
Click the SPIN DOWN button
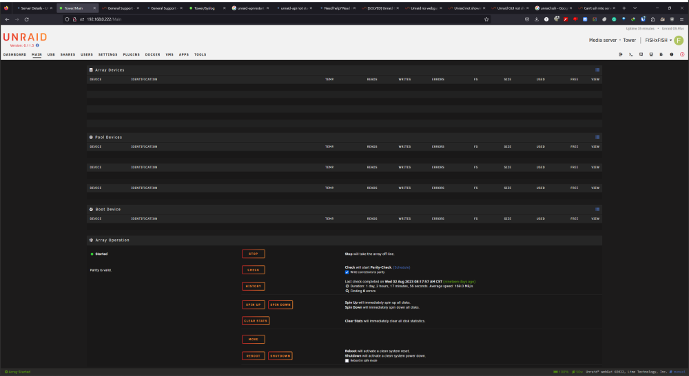pos(280,305)
